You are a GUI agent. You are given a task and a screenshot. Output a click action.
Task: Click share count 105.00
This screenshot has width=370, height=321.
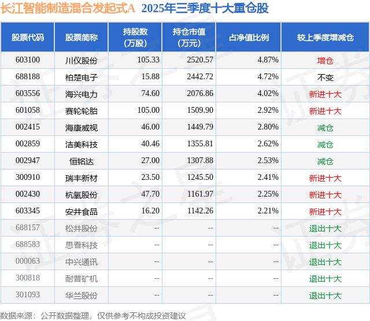tap(149, 110)
